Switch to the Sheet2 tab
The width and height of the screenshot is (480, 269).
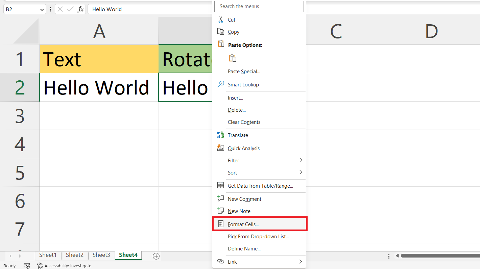click(74, 255)
